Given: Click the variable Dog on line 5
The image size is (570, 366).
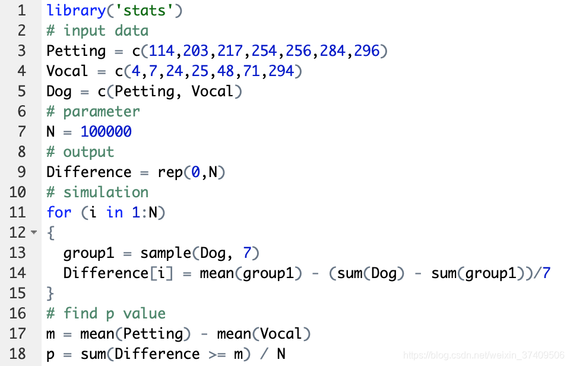Looking at the screenshot, I should tap(59, 91).
